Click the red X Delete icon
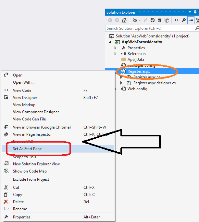The height and width of the screenshot is (222, 199). tap(6, 201)
